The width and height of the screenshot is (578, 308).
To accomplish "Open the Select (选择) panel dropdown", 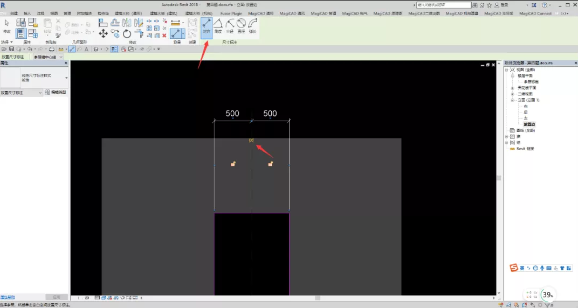I will click(6, 43).
